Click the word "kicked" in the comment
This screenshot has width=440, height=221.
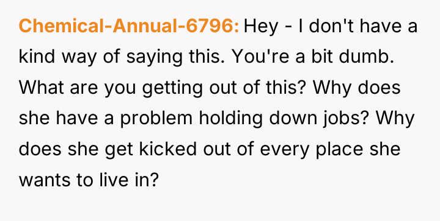(168, 149)
